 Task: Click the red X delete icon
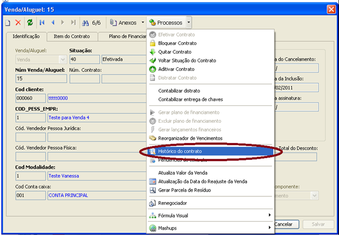pyautogui.click(x=18, y=22)
